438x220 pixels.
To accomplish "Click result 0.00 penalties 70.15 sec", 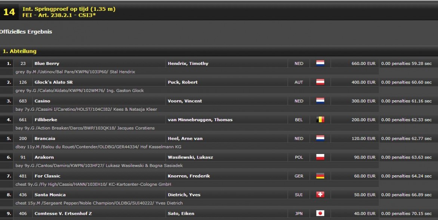I will [x=407, y=214].
